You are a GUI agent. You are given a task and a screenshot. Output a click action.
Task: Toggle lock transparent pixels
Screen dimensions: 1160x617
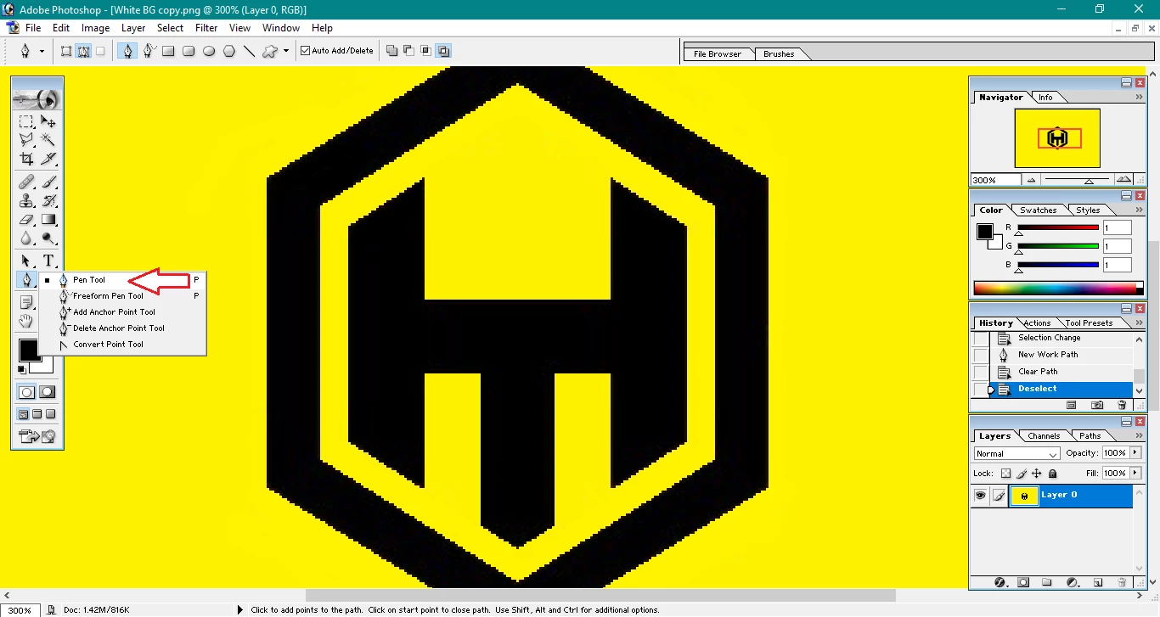(x=1006, y=474)
